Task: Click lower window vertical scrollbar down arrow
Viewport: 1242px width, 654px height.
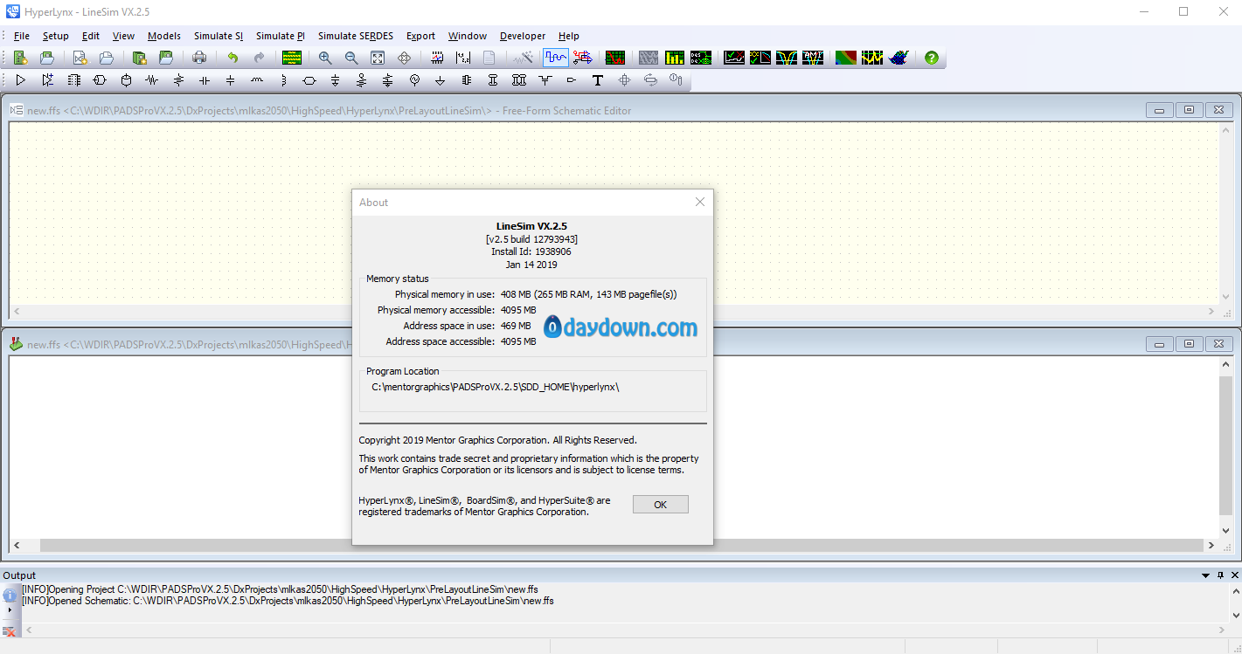Action: coord(1225,531)
